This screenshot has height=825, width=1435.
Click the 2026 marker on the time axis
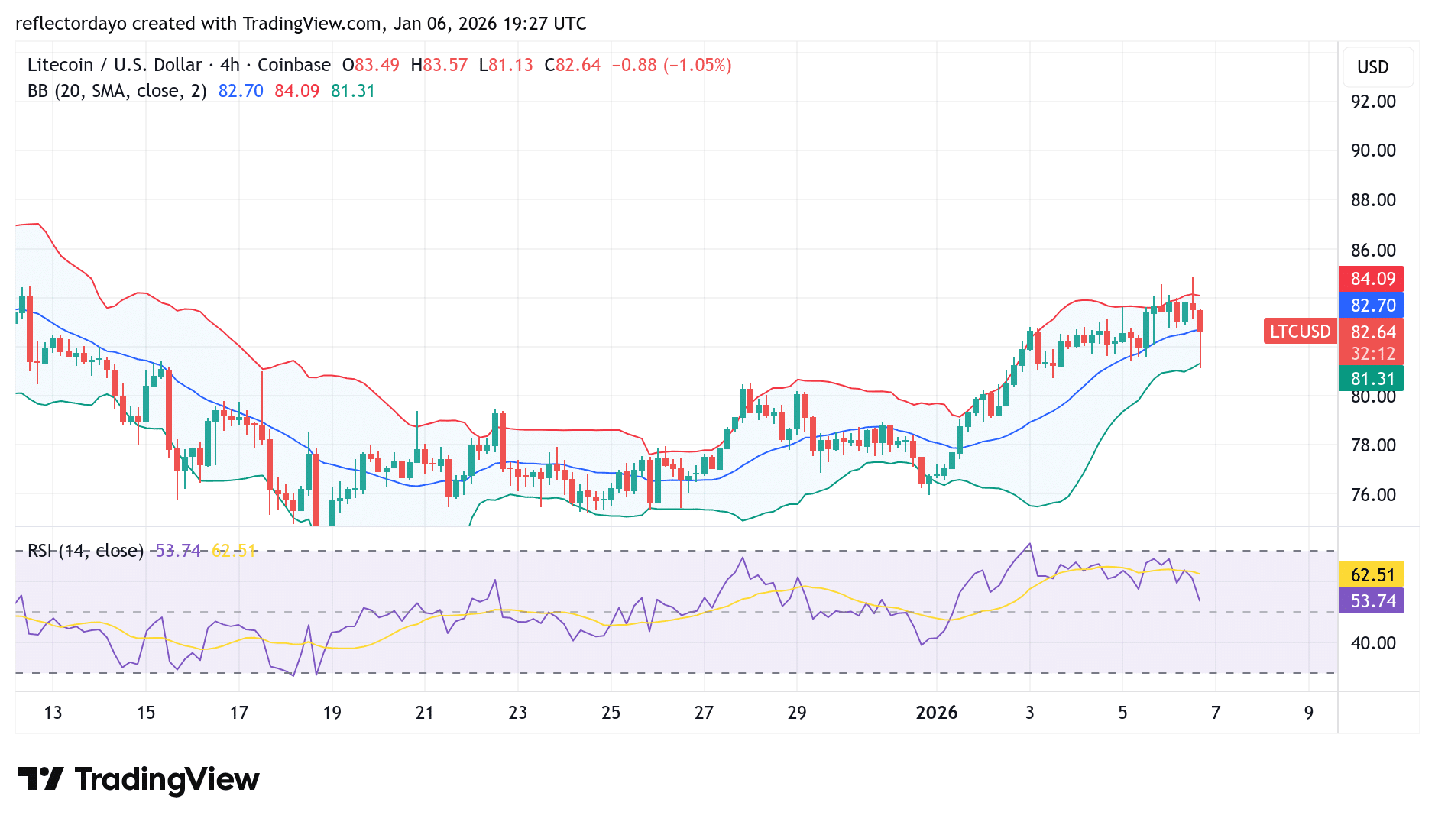(937, 712)
